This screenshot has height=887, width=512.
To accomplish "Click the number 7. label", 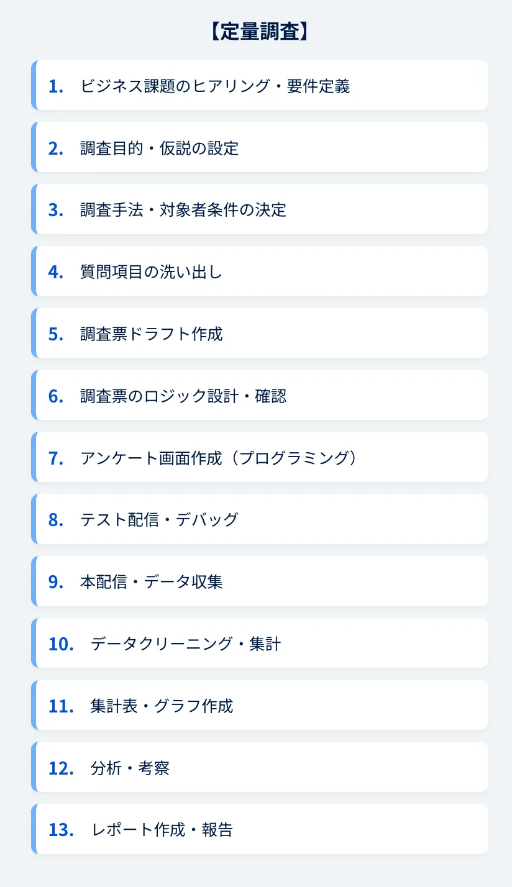I will coord(56,458).
